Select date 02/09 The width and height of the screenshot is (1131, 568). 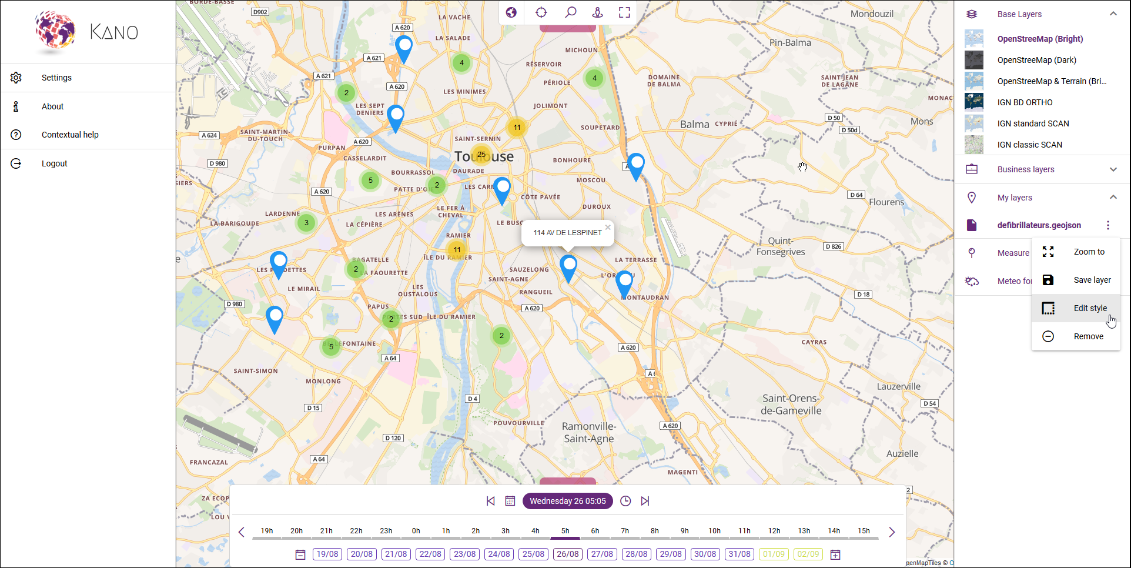pyautogui.click(x=808, y=554)
